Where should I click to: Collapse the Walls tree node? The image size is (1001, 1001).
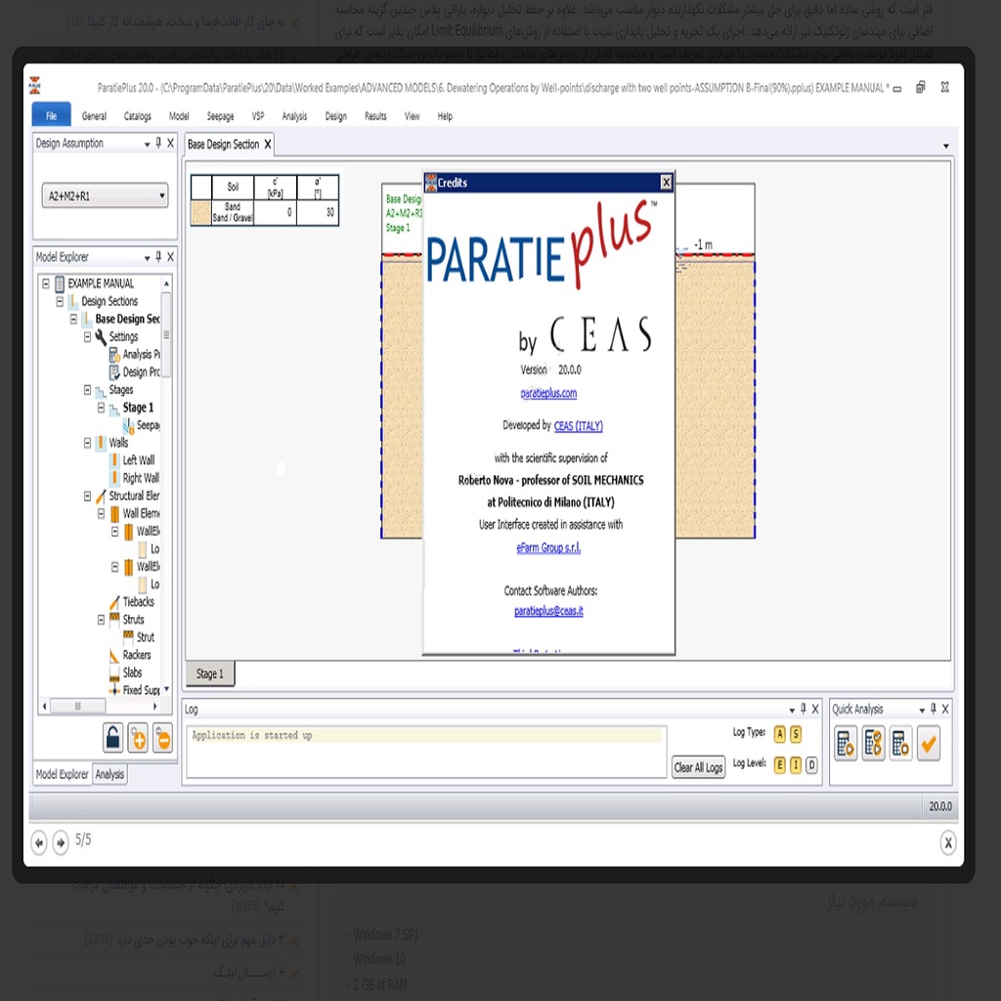(x=87, y=443)
